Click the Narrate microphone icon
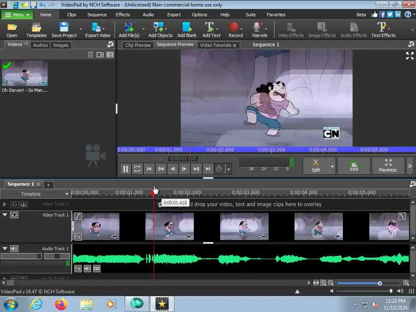416x312 pixels. pos(260,30)
